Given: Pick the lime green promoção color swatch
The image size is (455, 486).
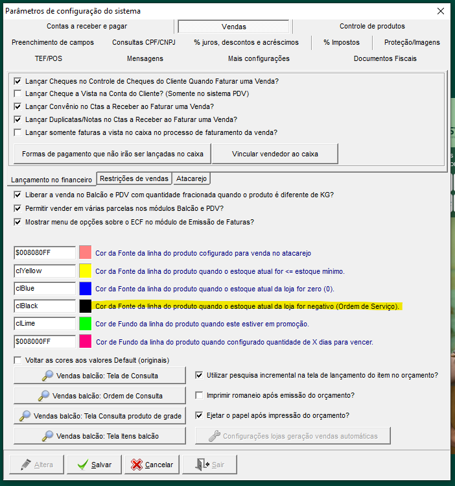Looking at the screenshot, I should tap(86, 323).
